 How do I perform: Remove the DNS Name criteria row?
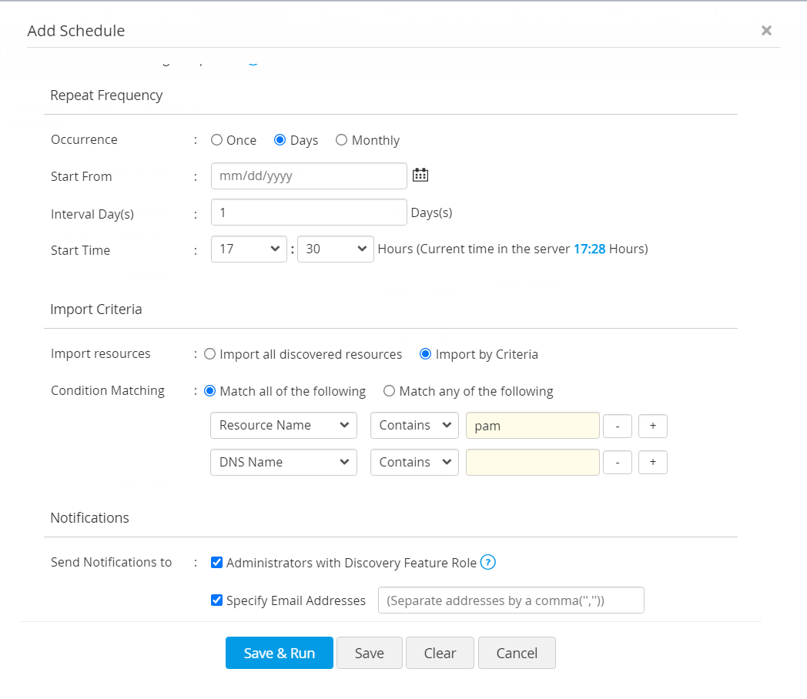pos(617,463)
